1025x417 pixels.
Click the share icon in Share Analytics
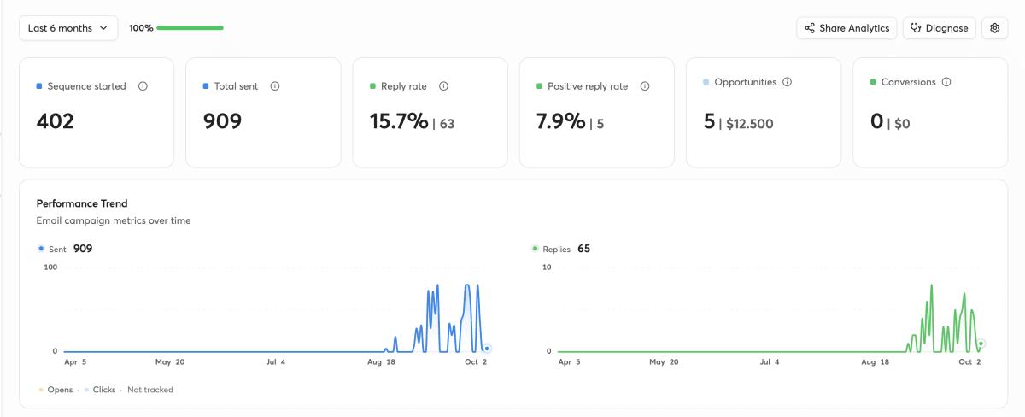[x=810, y=28]
